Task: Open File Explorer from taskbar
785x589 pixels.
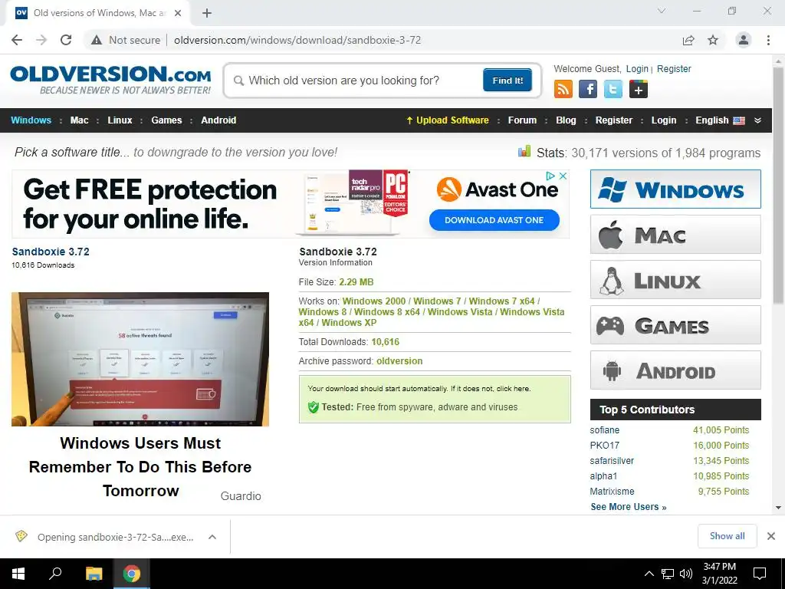Action: click(94, 574)
